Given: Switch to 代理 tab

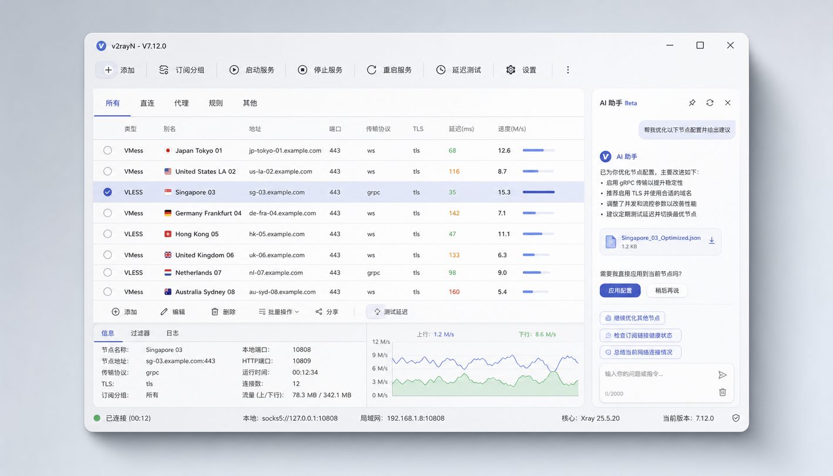Looking at the screenshot, I should (x=182, y=103).
